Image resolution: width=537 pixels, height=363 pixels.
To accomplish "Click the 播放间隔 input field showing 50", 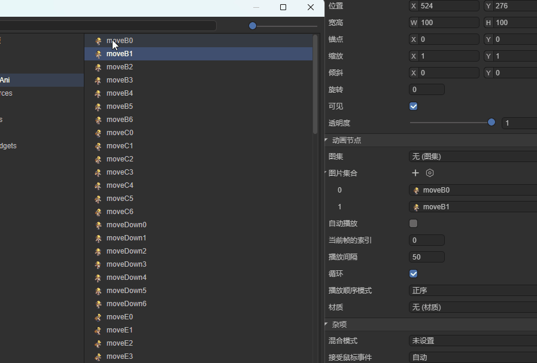I will pos(426,257).
